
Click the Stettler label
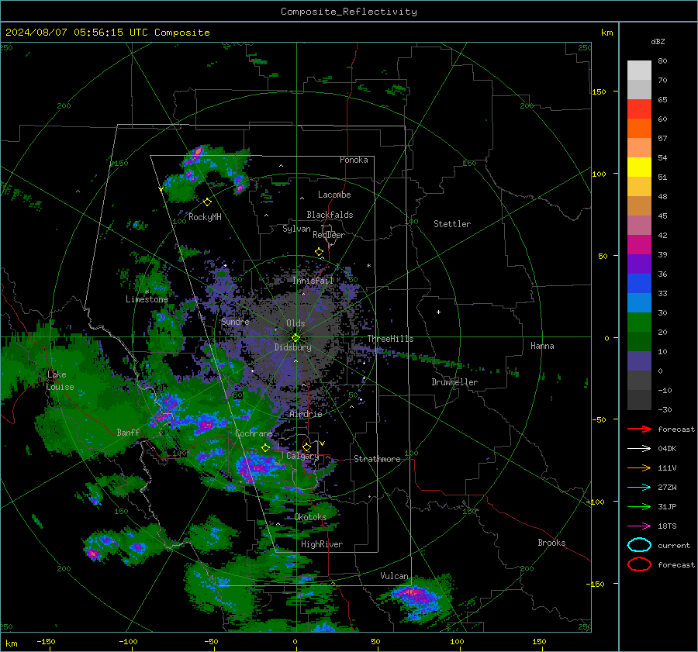(x=452, y=224)
